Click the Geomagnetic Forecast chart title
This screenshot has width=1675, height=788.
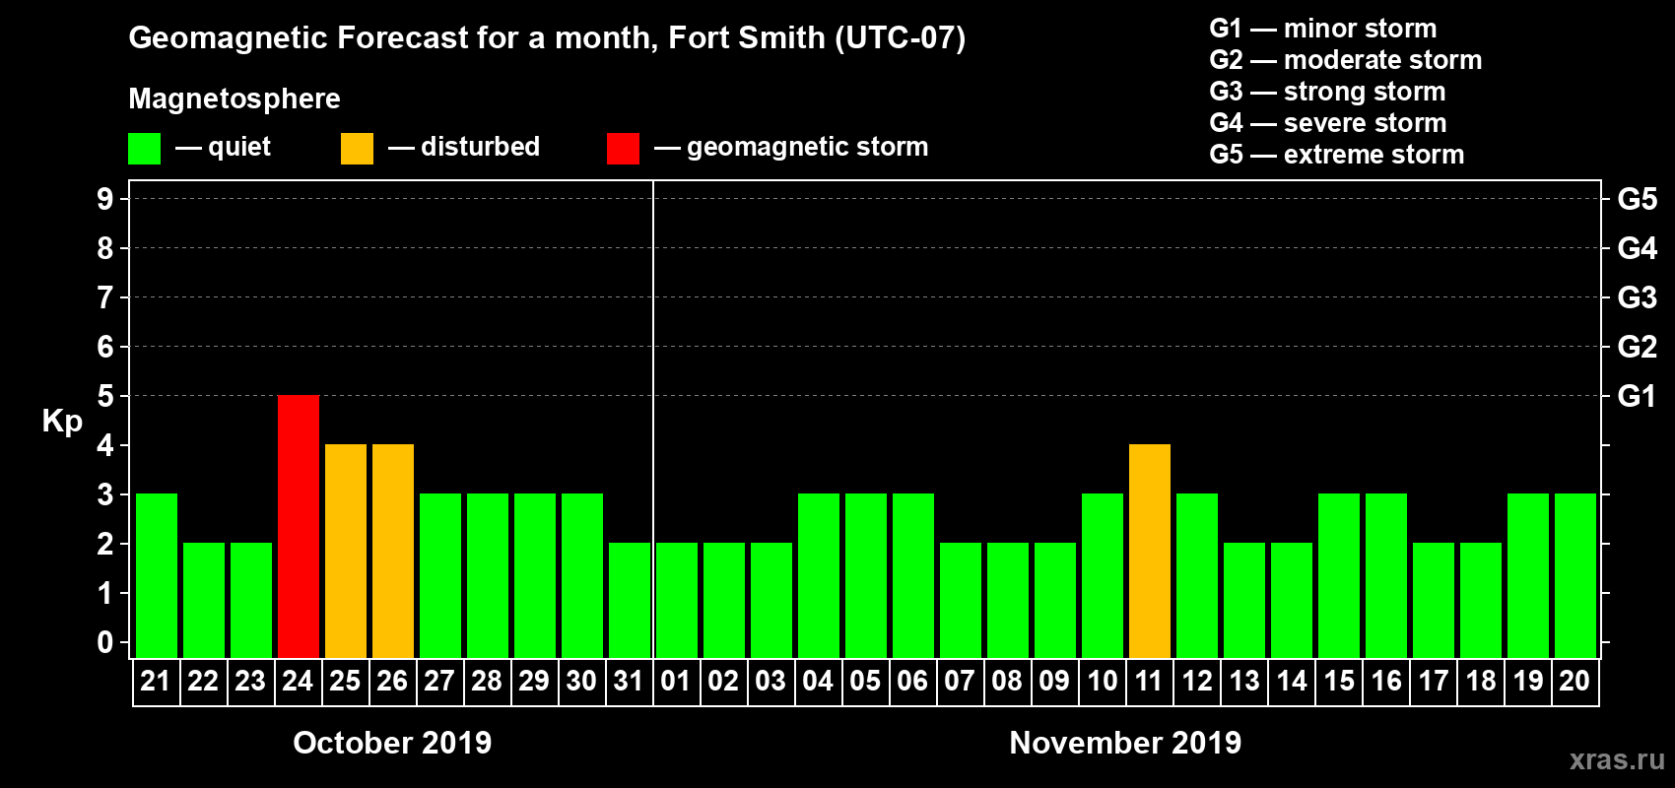point(547,38)
